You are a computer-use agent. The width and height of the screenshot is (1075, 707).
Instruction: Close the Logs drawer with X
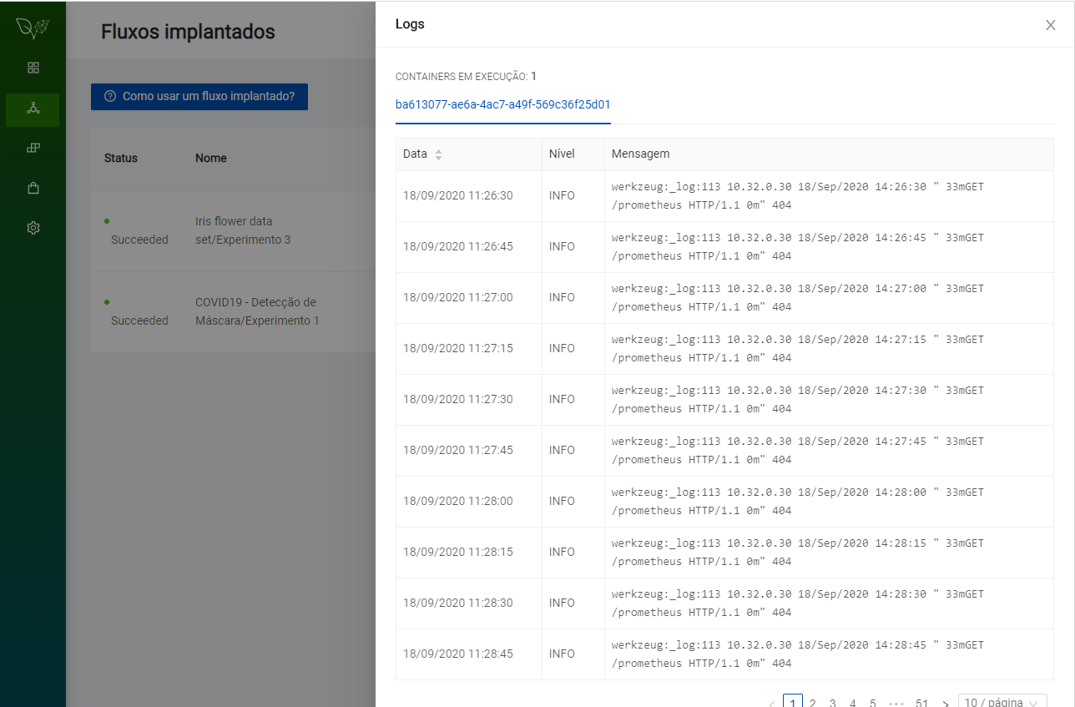(x=1051, y=25)
